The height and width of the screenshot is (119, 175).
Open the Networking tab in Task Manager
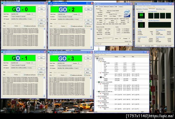[x=159, y=9]
